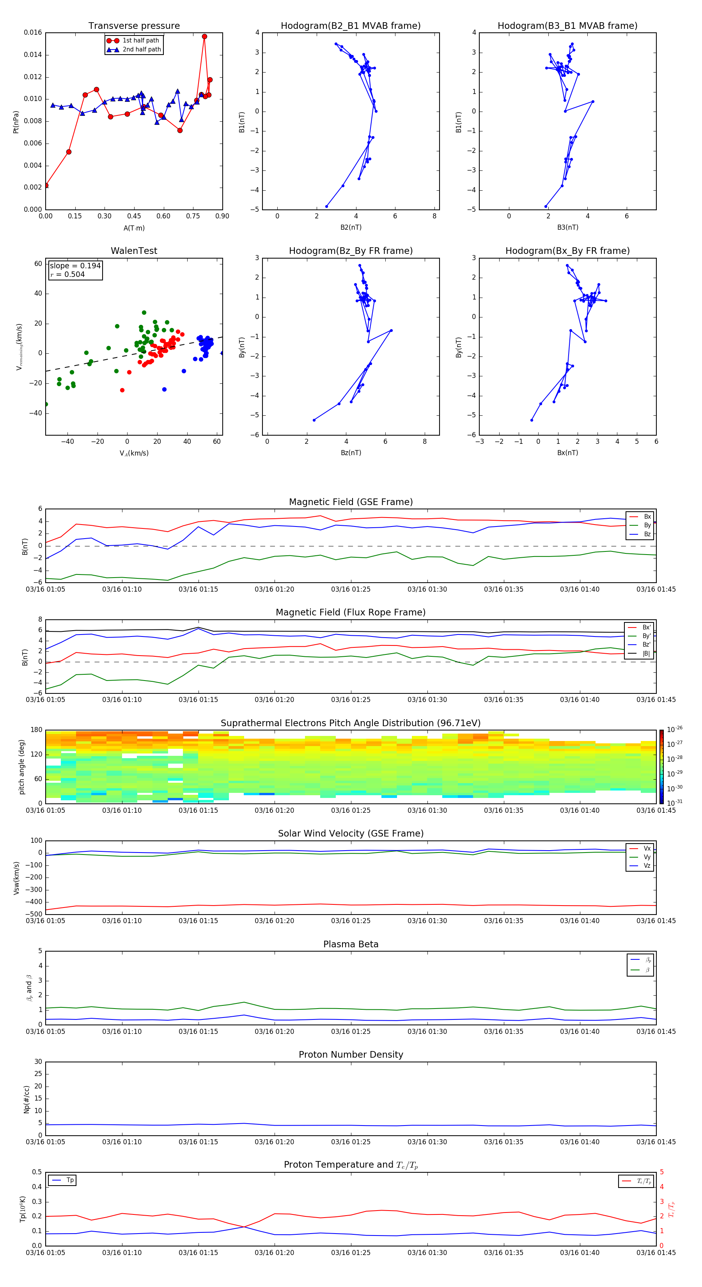The width and height of the screenshot is (702, 1287).
Task: Click '03/16 01:25' tick under GSE Magnetic Field panel
Action: point(351,590)
